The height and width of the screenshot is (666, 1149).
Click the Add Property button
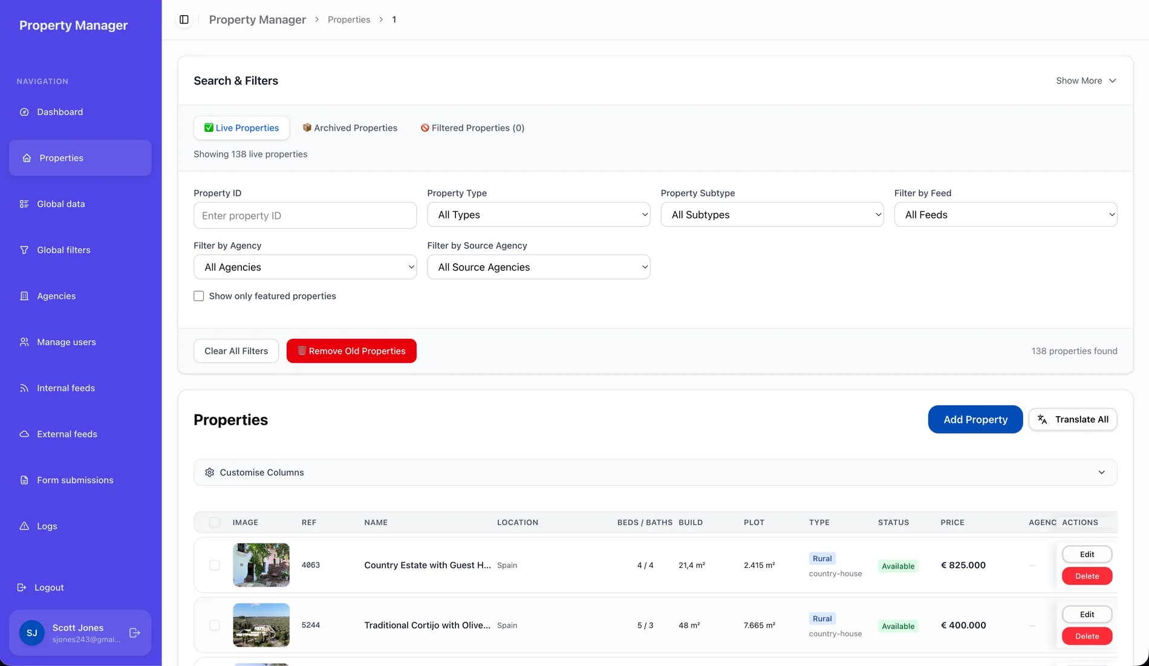(975, 419)
